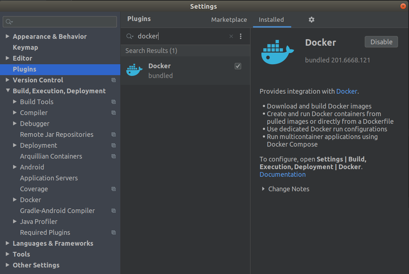Open the plugin search options kebab menu
Image resolution: width=409 pixels, height=274 pixels.
241,36
